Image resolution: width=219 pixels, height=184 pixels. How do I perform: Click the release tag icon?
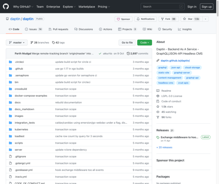point(158,138)
